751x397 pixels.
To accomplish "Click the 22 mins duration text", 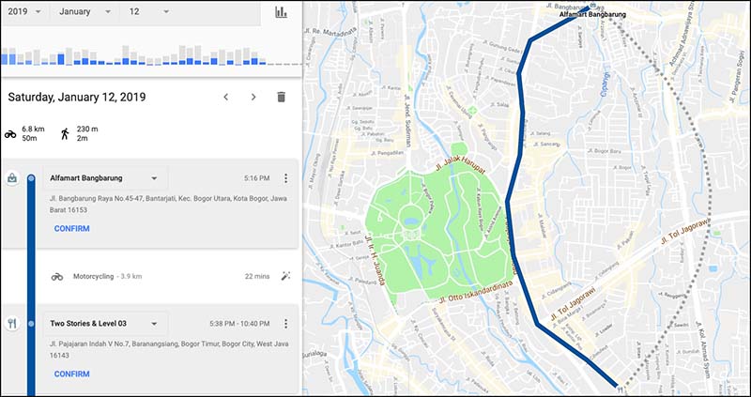I will (257, 276).
